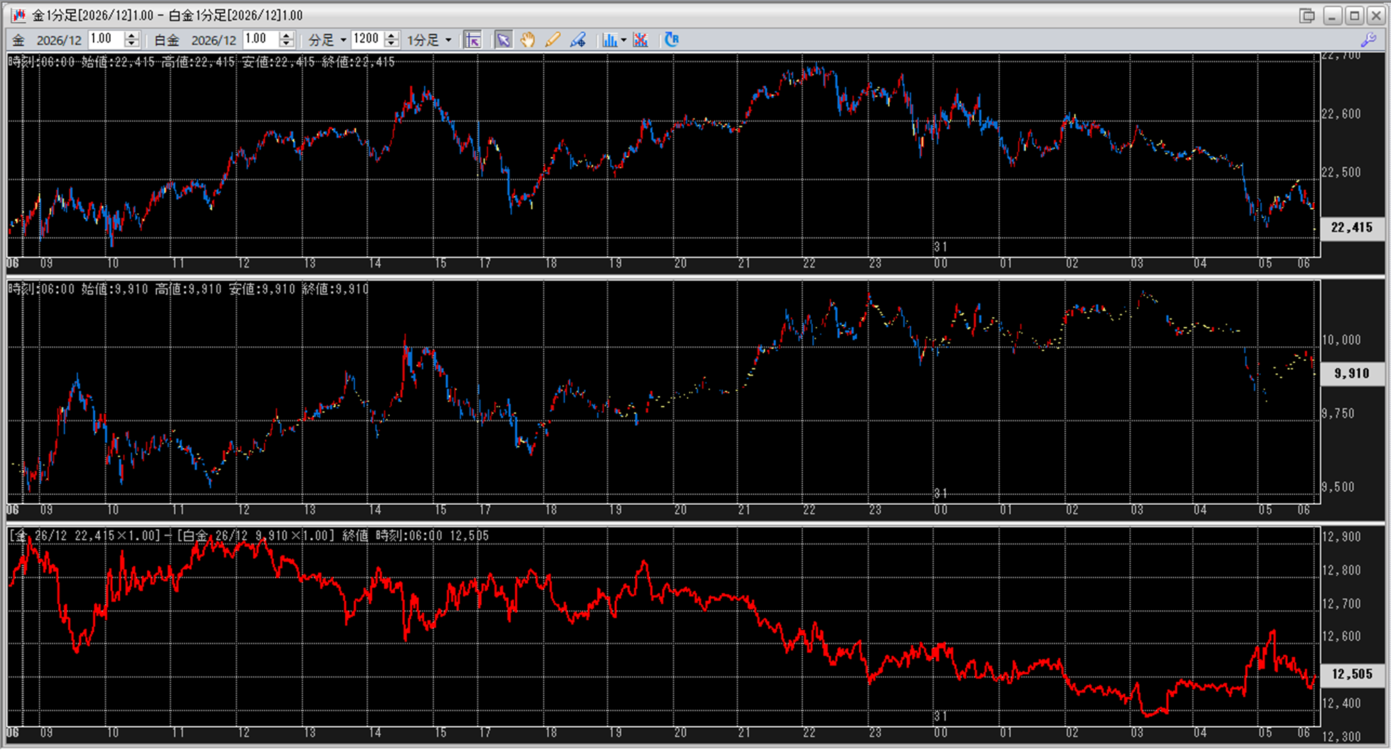Select the arrow pointer cursor tool
1391x750 pixels.
[503, 40]
